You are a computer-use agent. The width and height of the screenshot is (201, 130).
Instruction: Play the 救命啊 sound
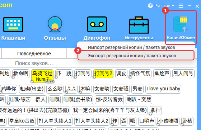(x=21, y=74)
